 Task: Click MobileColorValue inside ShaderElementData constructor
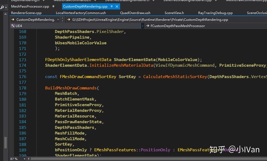177,60
